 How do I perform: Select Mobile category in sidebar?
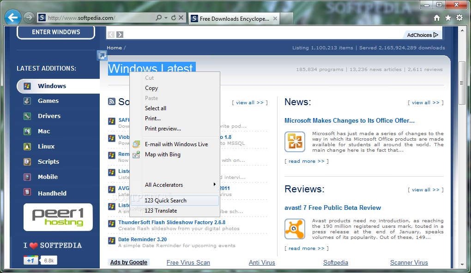pos(48,177)
